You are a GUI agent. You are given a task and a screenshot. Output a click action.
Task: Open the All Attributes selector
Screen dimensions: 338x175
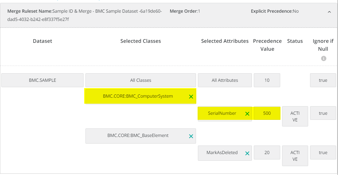pyautogui.click(x=225, y=80)
